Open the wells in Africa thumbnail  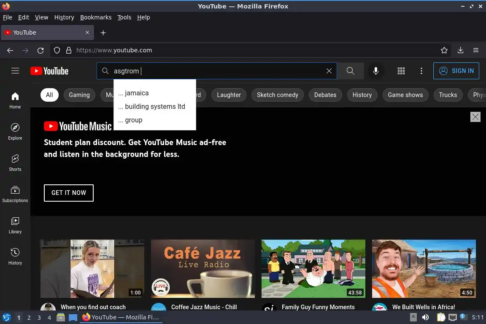click(424, 268)
